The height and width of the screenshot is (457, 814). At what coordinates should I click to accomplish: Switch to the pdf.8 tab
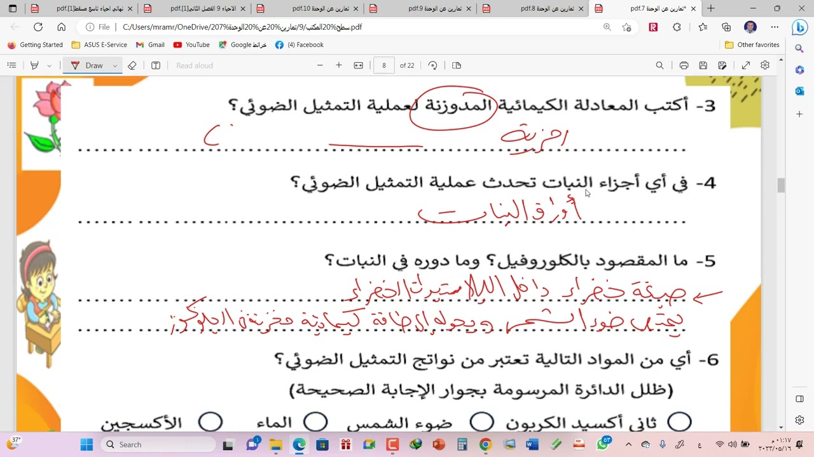(534, 9)
